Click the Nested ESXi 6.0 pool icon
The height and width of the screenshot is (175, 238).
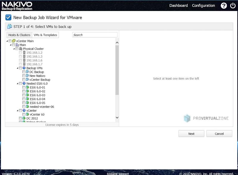pos(24,83)
